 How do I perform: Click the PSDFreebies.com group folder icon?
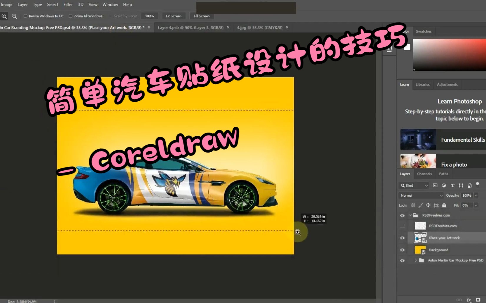point(416,215)
